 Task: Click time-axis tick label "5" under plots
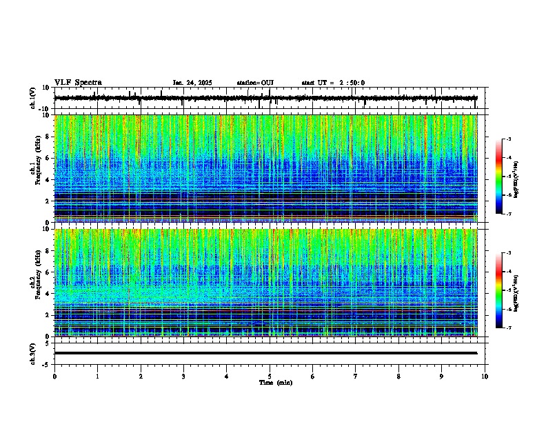[270, 376]
